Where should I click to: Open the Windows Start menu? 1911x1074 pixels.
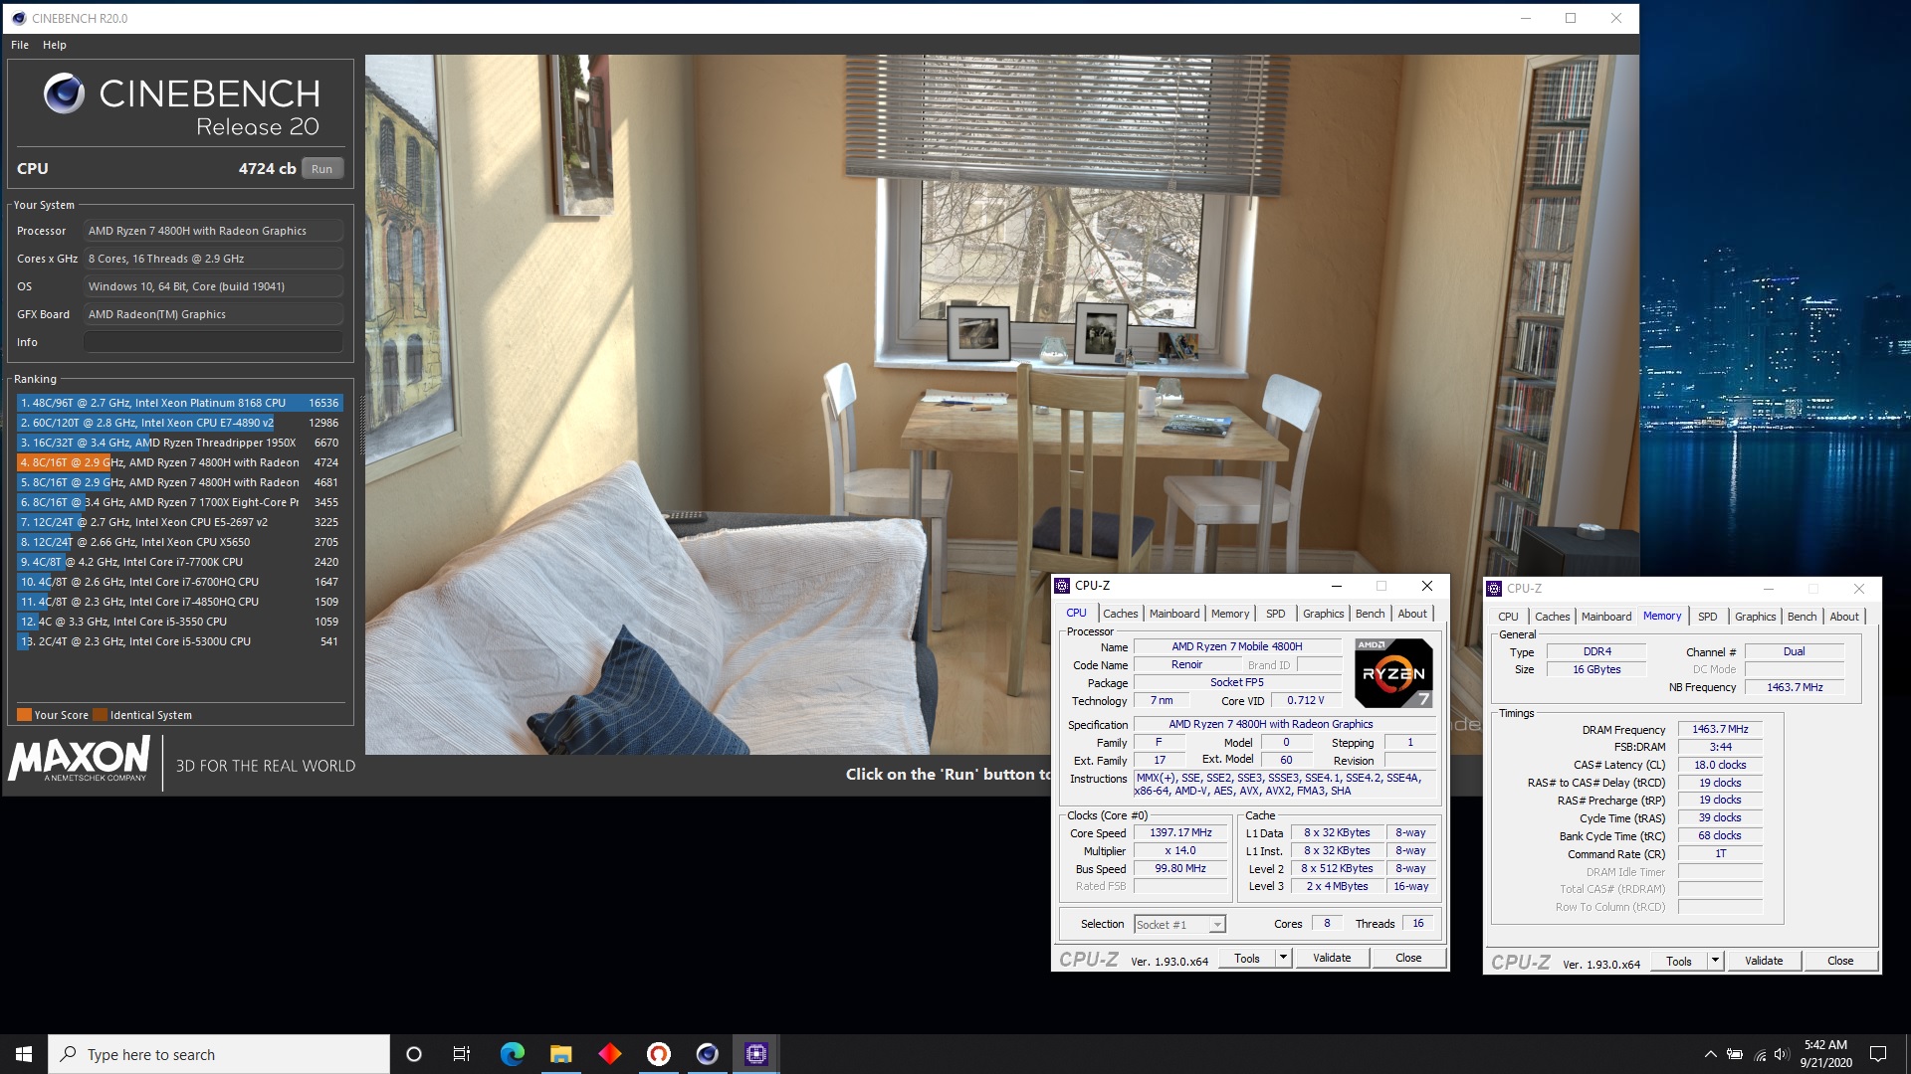24,1054
